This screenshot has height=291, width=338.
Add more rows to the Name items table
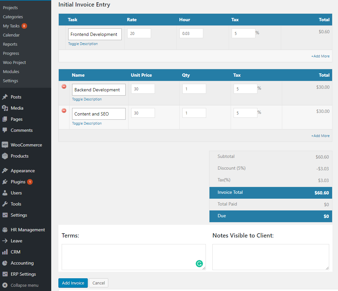[x=320, y=136]
